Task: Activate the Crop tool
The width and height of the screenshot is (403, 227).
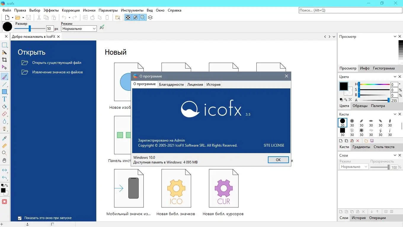Action: [4, 59]
